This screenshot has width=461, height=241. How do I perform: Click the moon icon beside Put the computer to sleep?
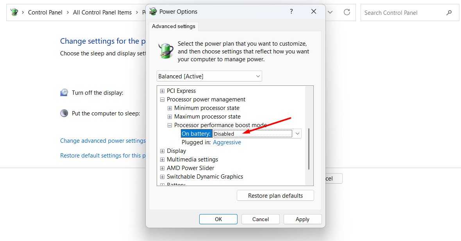[64, 113]
